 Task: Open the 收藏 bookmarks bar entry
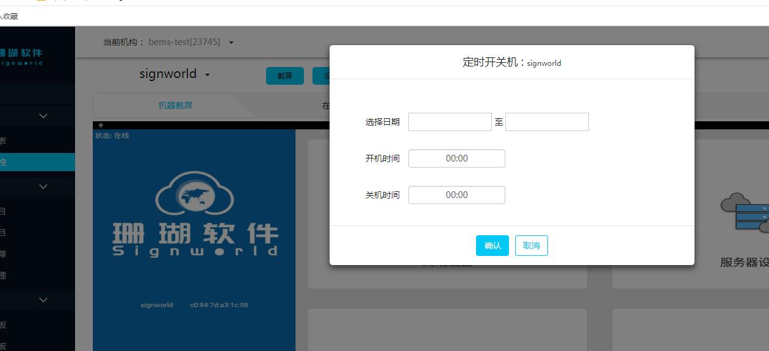click(x=11, y=16)
